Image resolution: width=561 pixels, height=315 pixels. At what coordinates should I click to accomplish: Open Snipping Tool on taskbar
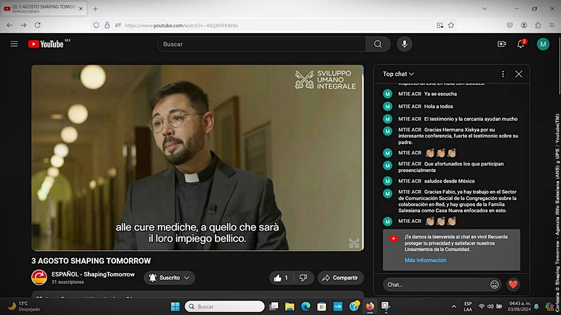click(386, 306)
